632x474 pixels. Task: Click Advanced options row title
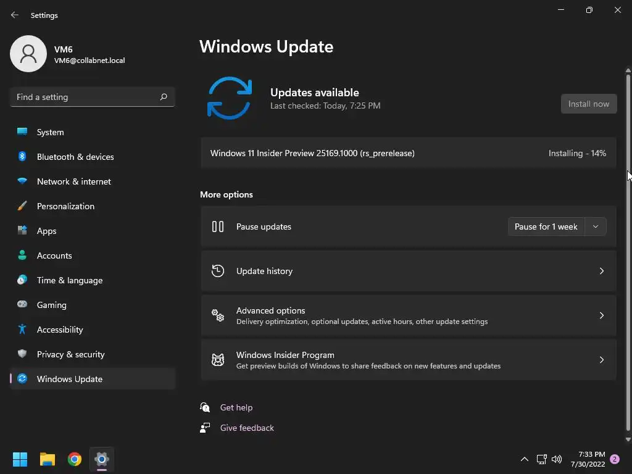[270, 310]
